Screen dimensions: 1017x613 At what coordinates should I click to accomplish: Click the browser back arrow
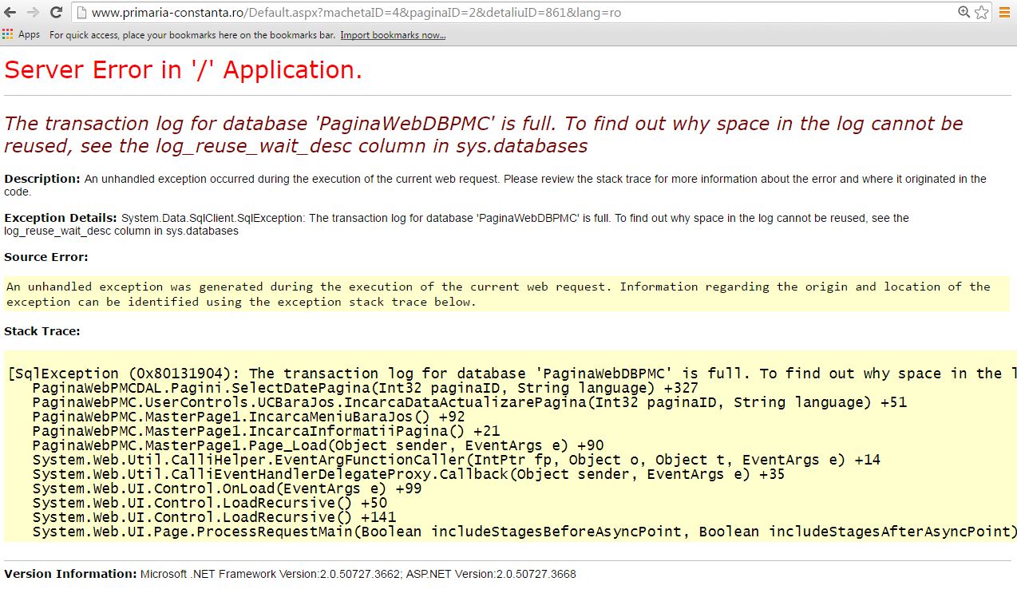(x=12, y=13)
